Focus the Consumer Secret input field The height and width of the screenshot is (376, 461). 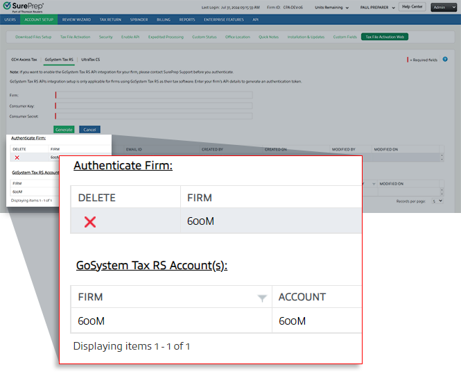(154, 116)
